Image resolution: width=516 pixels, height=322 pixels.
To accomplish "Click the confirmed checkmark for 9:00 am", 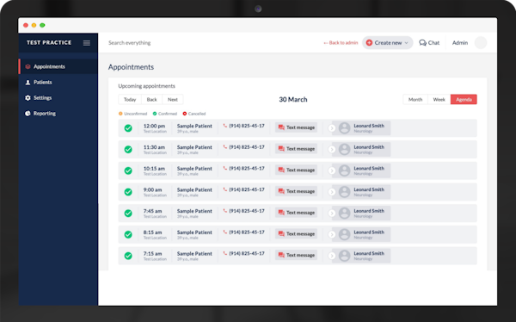I will tap(128, 192).
